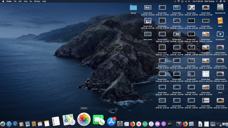Screen dimensions: 228x128
Task: Open the Finder menu
Action: (x=9, y=1)
